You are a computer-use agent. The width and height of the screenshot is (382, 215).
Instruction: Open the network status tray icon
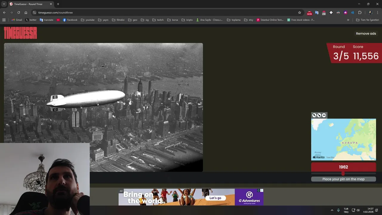(x=353, y=210)
